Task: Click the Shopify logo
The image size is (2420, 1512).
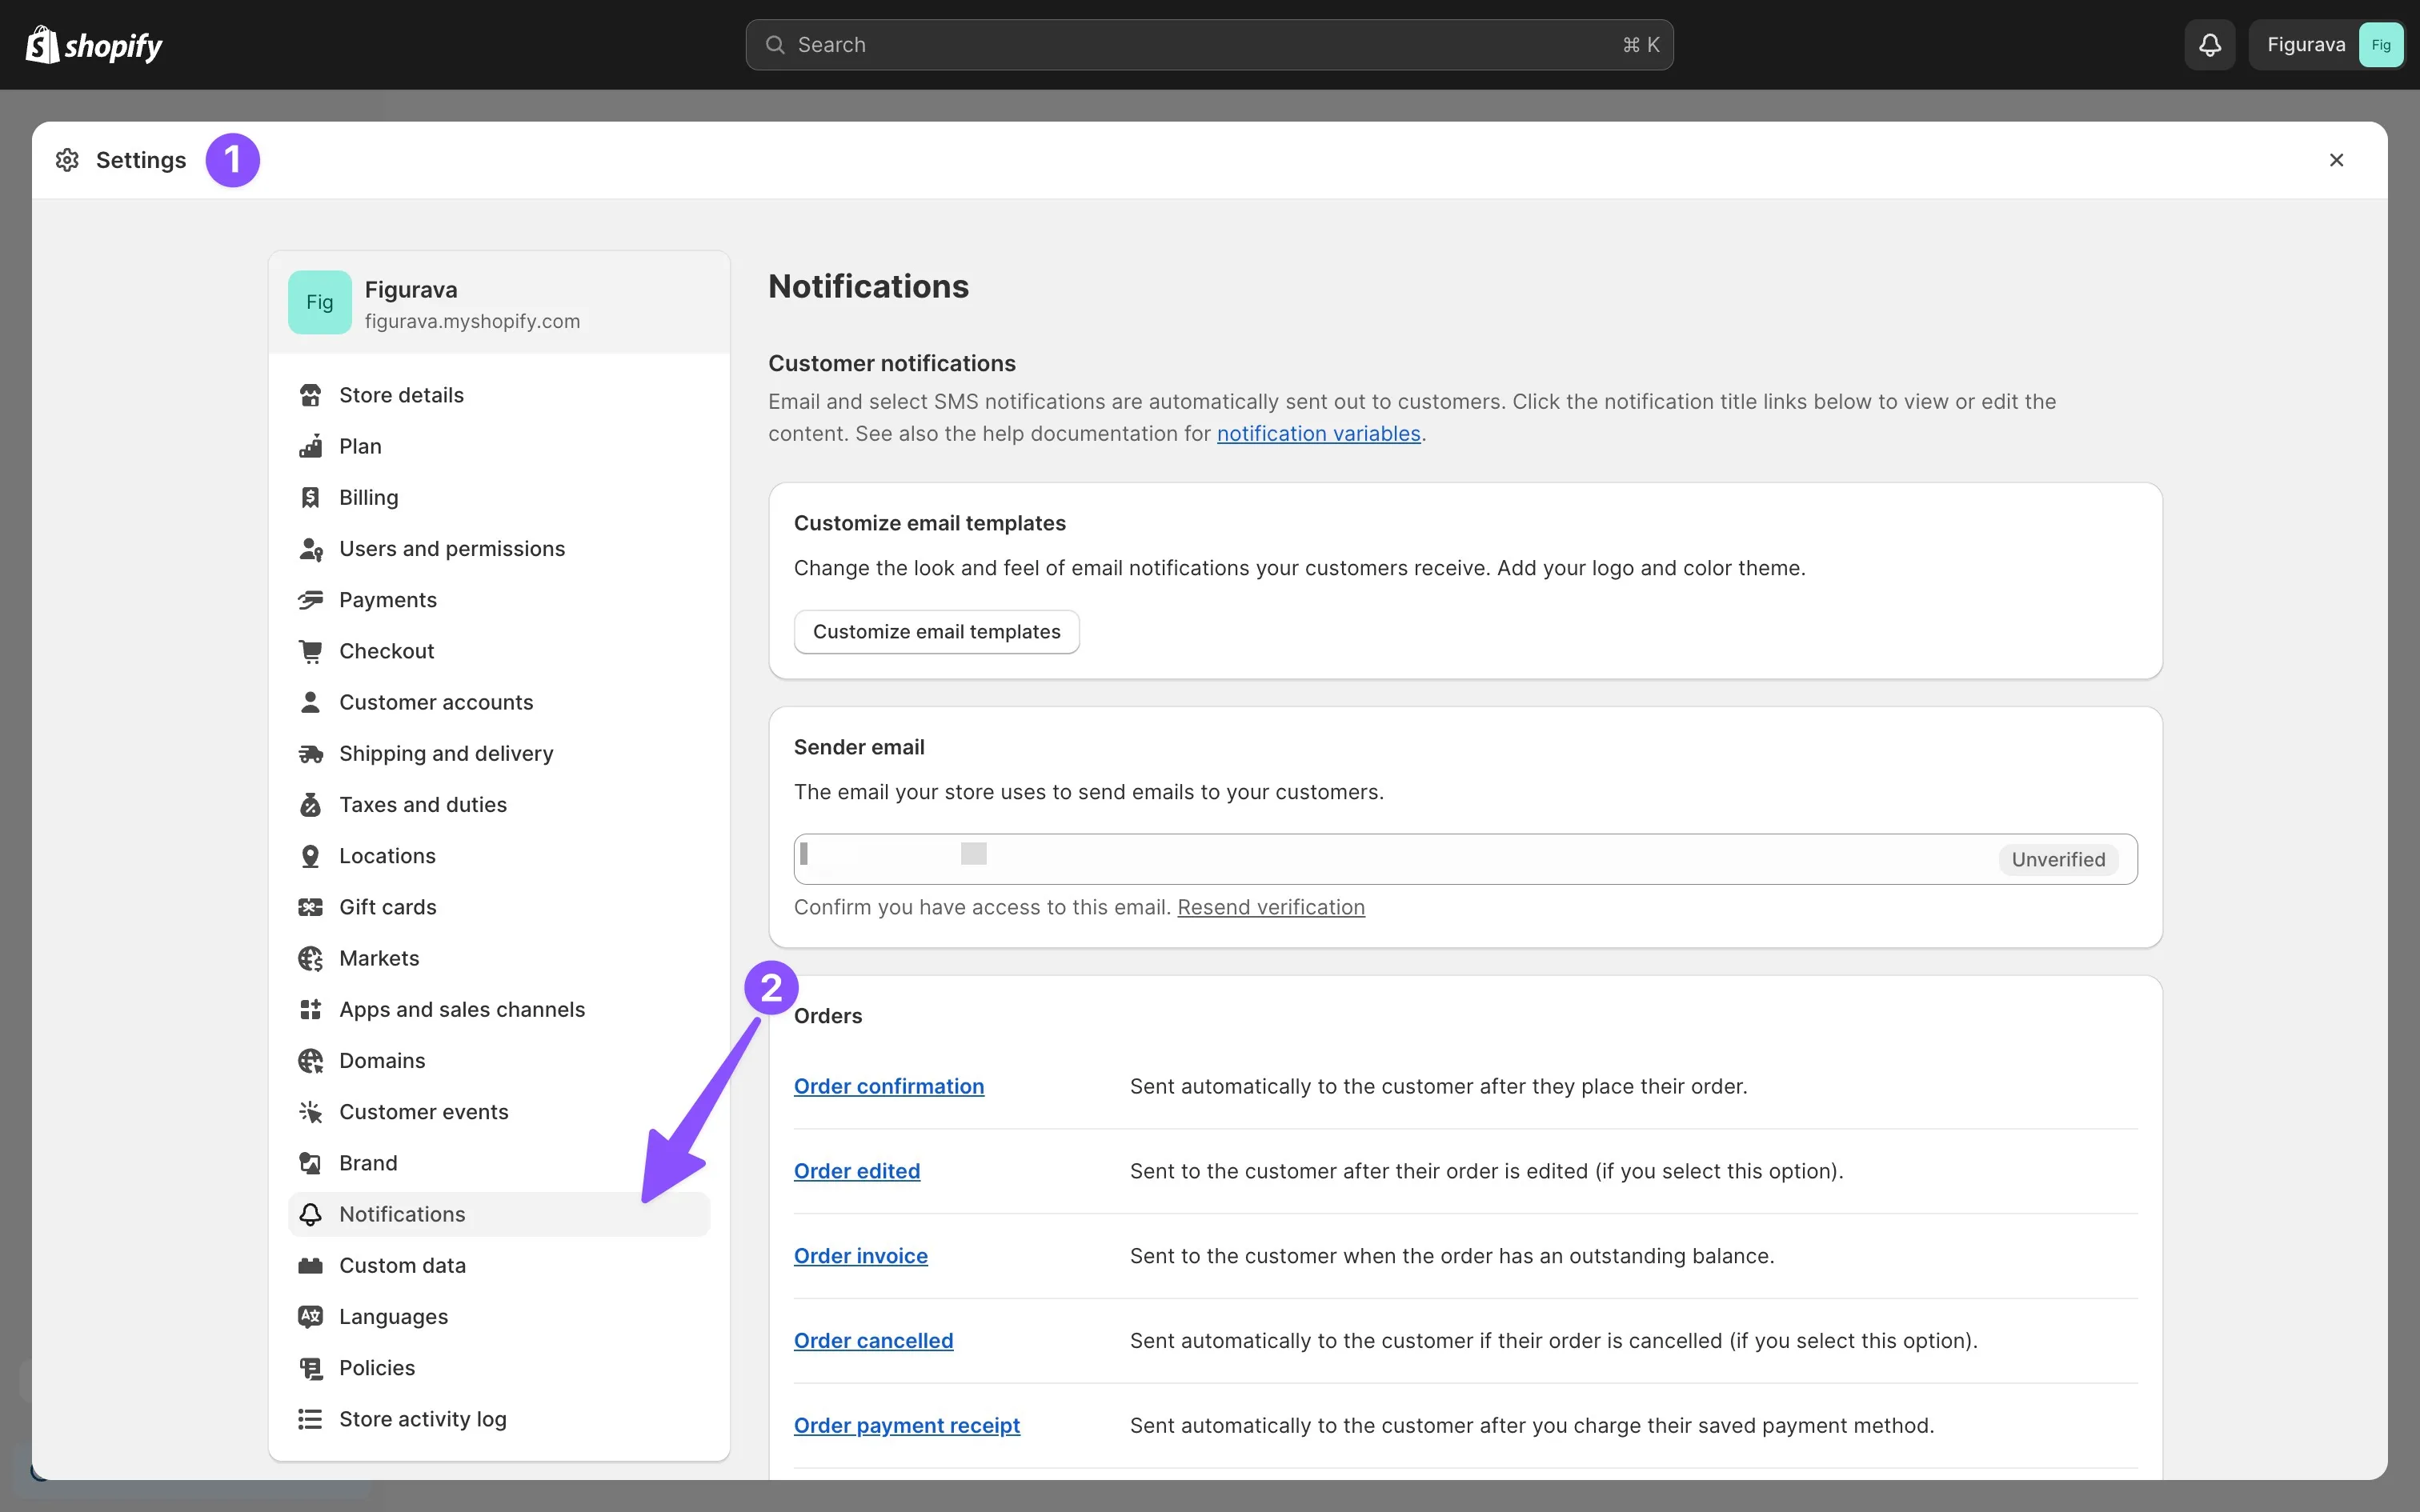Action: (x=94, y=45)
